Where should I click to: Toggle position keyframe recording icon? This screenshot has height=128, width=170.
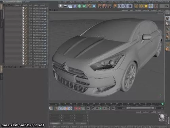pos(70,108)
